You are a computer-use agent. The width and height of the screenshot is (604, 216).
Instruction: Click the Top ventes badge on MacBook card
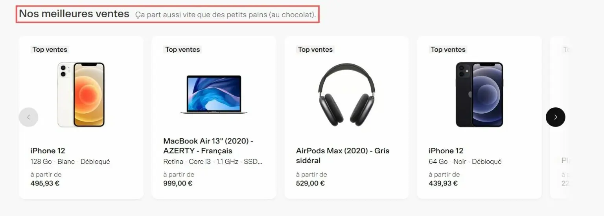click(182, 49)
